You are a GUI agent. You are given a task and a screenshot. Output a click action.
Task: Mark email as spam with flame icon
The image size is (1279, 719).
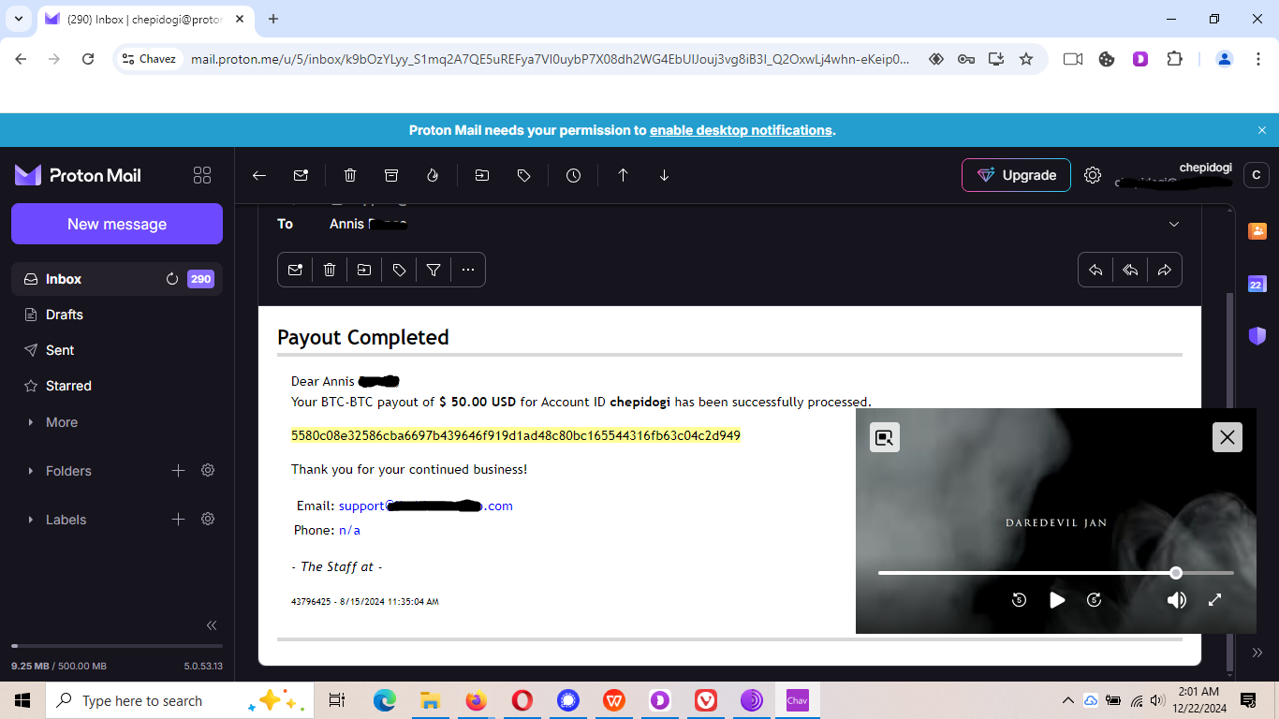(433, 175)
